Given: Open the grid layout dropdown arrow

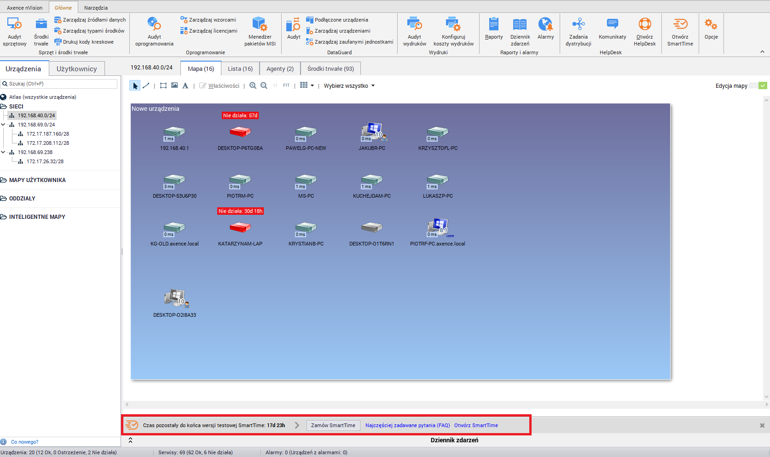Looking at the screenshot, I should coord(312,86).
